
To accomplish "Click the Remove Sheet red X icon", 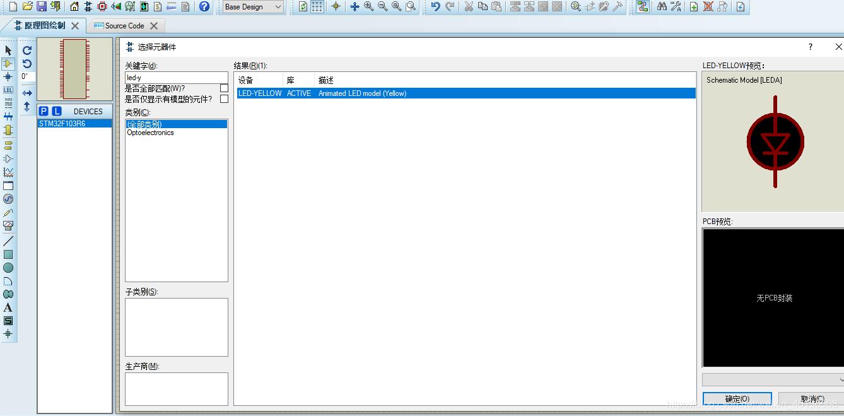I will click(708, 6).
